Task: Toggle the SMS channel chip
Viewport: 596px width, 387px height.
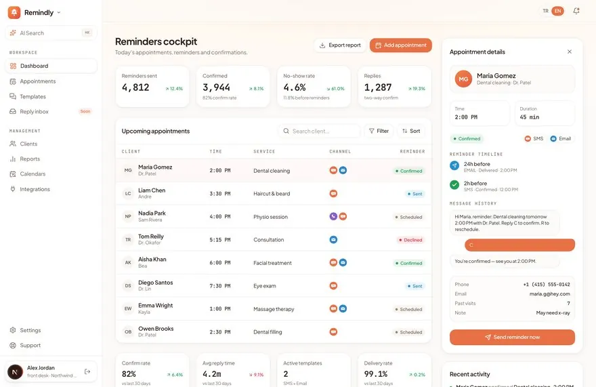Action: point(534,138)
